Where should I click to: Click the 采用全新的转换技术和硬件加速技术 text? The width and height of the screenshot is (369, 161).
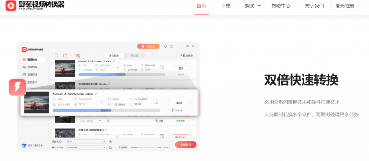coord(302,102)
